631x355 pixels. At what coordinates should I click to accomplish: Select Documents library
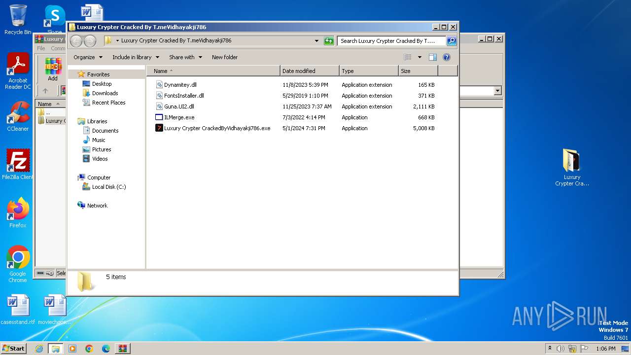coord(105,131)
